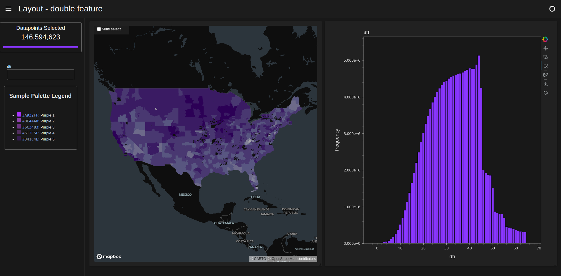Click the Bokeh logo in chart toolbar
The image size is (561, 276).
(545, 39)
